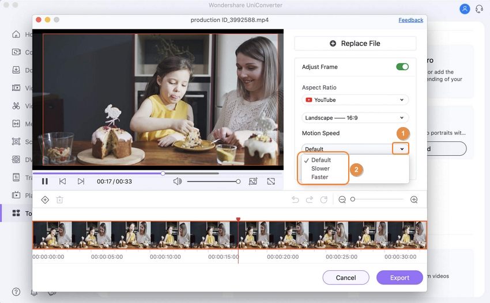Click the video progress bar handle
The width and height of the screenshot is (490, 303).
pyautogui.click(x=163, y=173)
